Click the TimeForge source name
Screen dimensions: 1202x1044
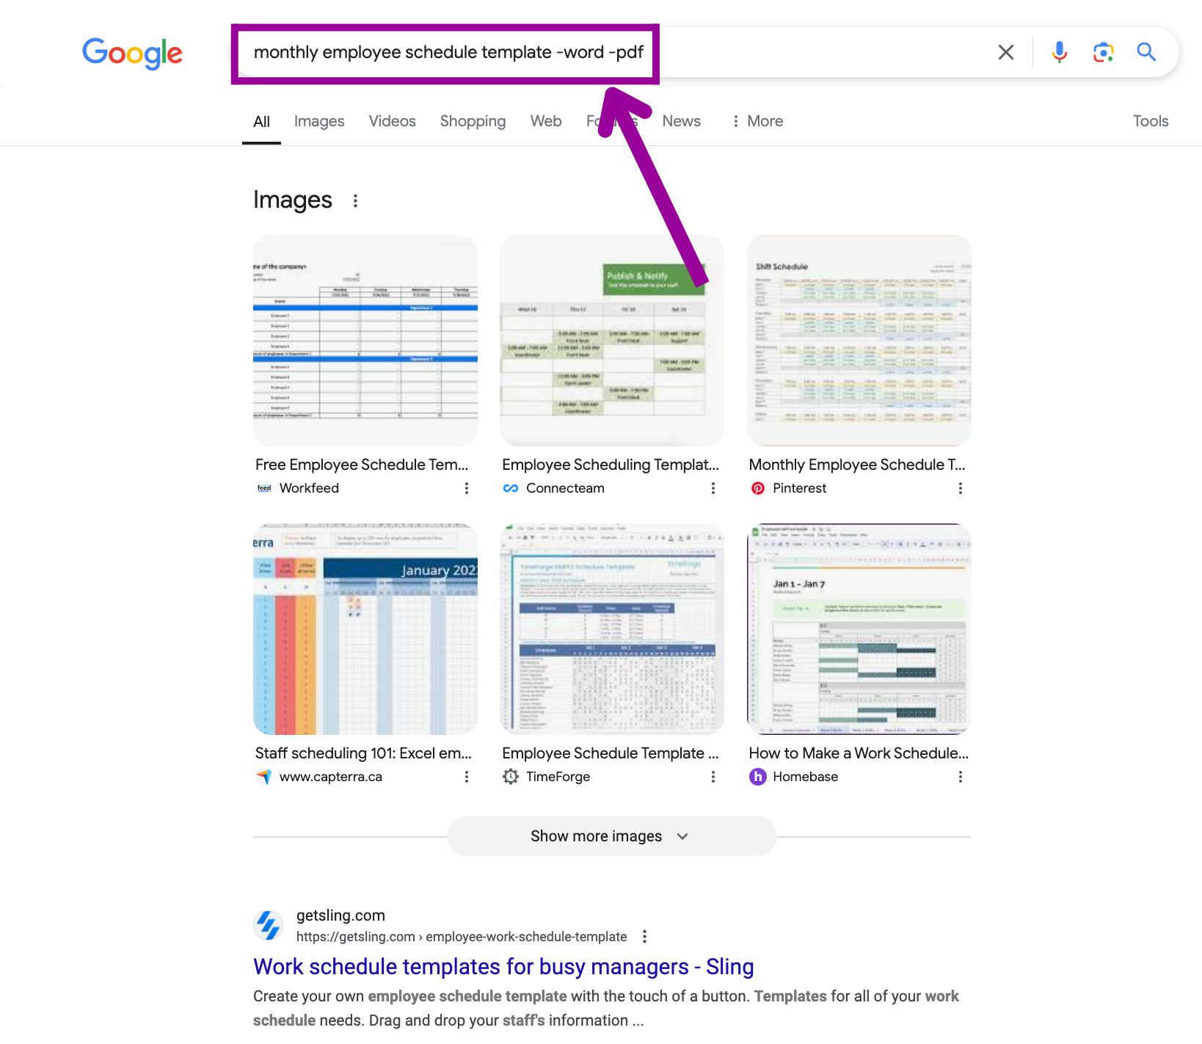coord(558,777)
